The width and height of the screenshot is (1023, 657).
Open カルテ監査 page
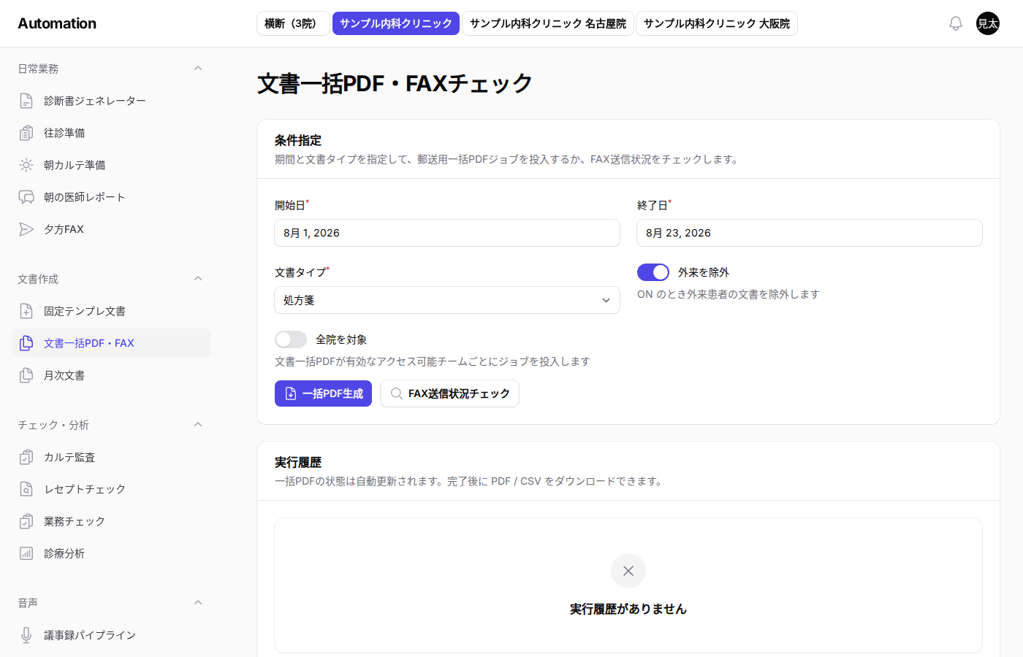point(111,457)
